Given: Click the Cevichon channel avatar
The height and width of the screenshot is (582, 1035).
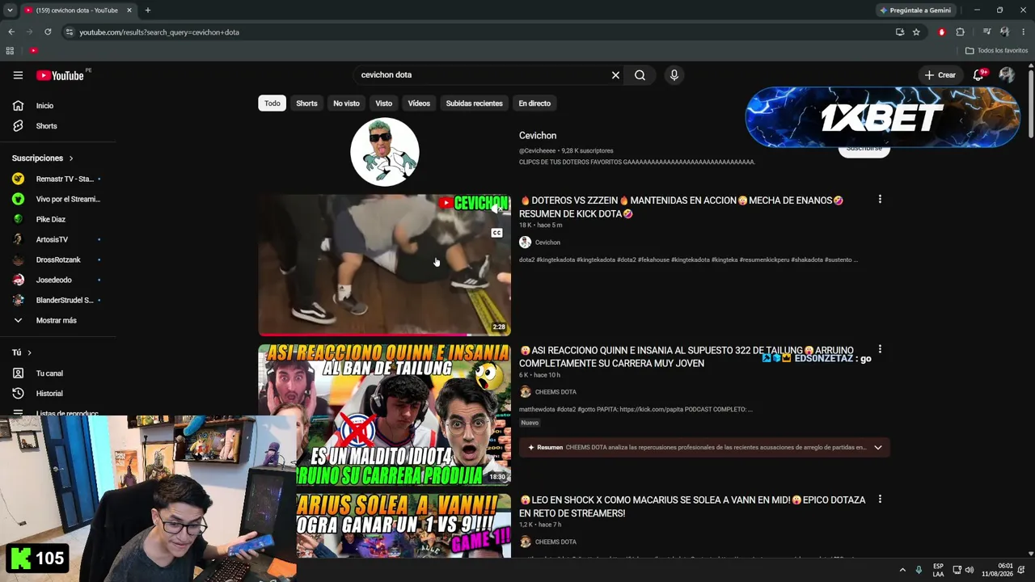Looking at the screenshot, I should click(385, 152).
